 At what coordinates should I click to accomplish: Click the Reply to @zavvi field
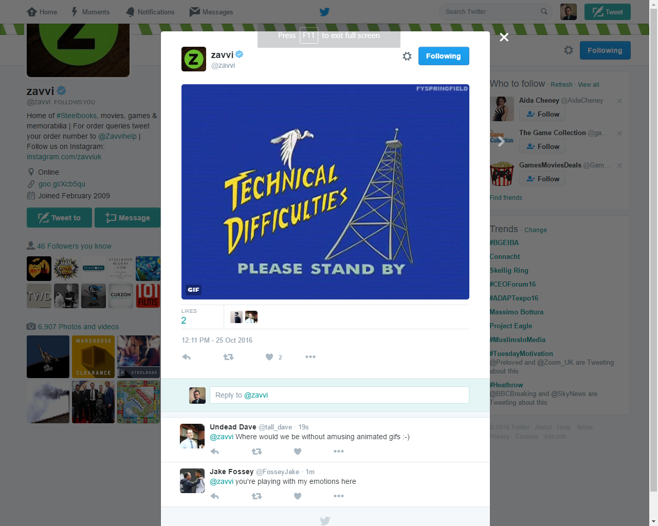coord(339,395)
